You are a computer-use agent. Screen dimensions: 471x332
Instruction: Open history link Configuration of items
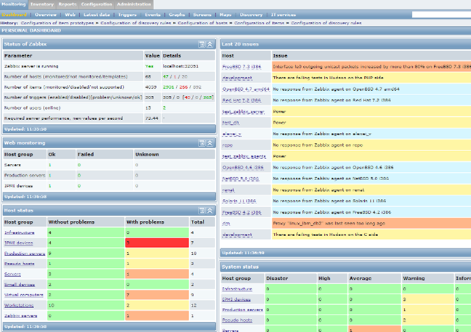[259, 23]
